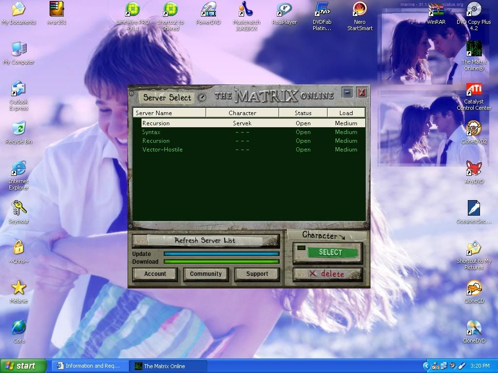
Task: Launch PowerDVD from the desktop
Action: point(208,13)
